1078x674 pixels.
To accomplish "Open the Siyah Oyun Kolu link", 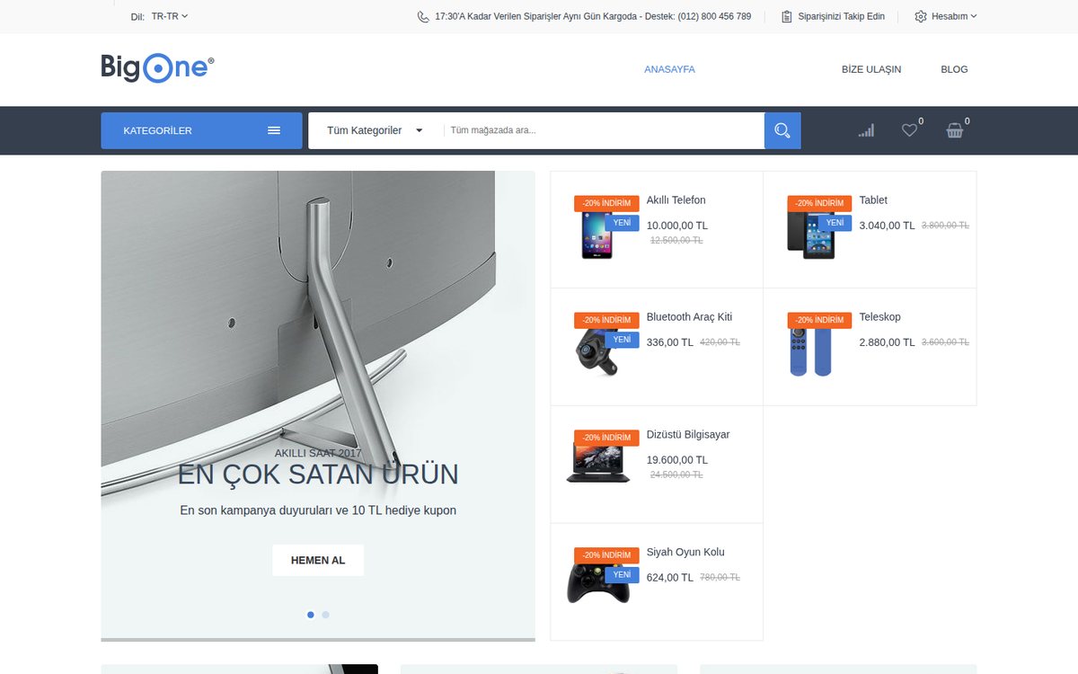I will (685, 553).
